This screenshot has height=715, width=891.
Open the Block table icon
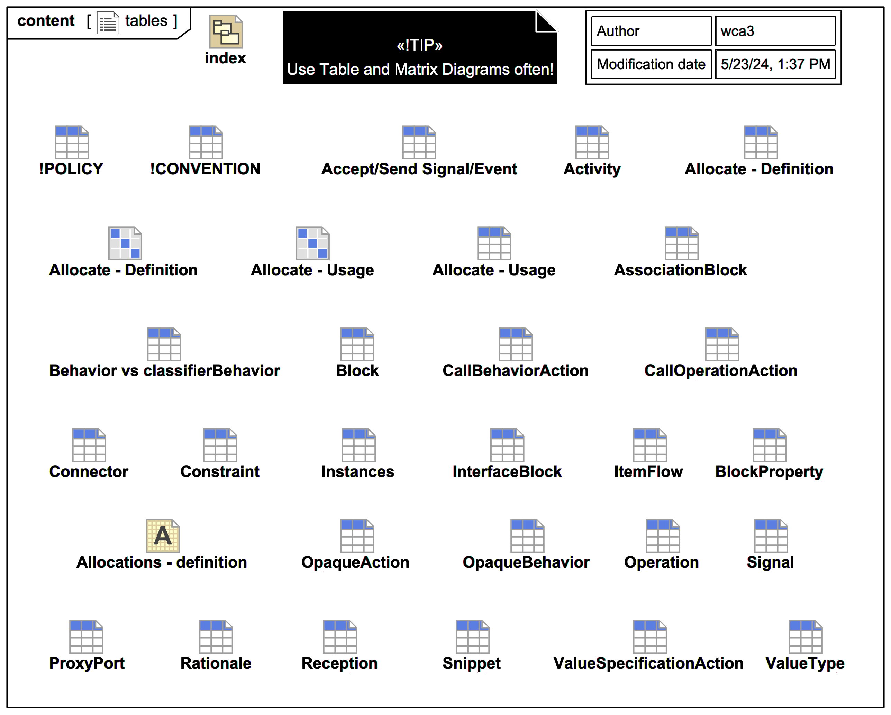coord(357,344)
